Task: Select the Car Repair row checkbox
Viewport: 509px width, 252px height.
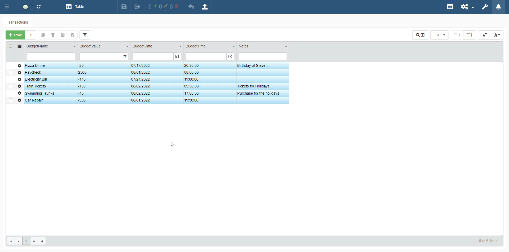Action: pos(11,100)
